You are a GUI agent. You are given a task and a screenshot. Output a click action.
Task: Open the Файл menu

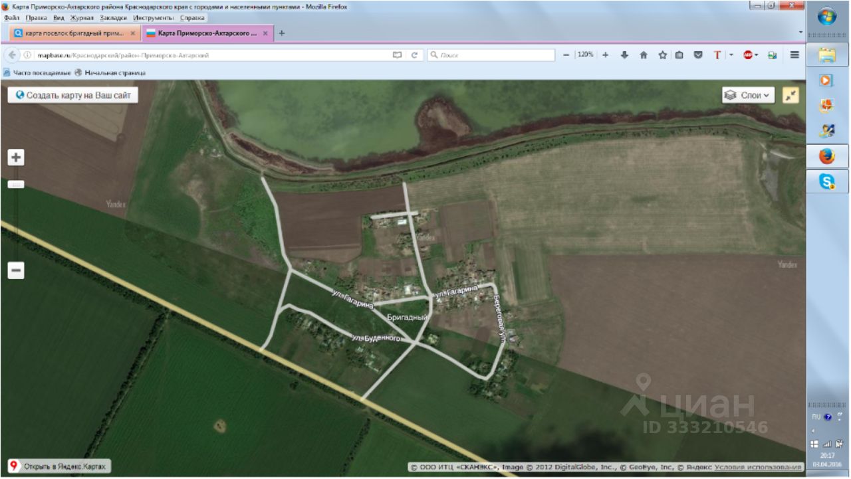click(11, 18)
